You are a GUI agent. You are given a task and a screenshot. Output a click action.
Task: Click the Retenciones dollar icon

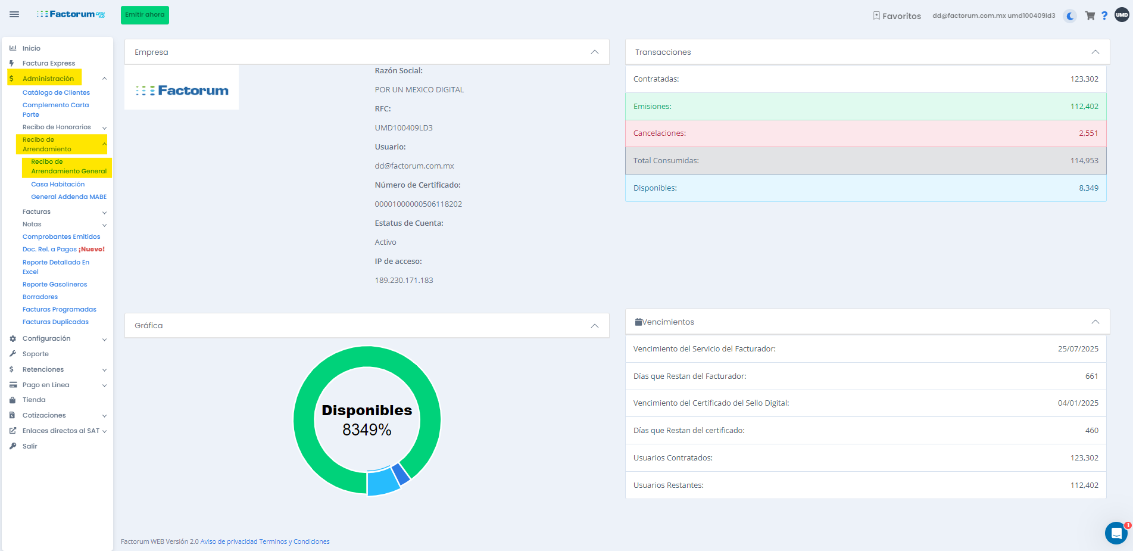[11, 369]
